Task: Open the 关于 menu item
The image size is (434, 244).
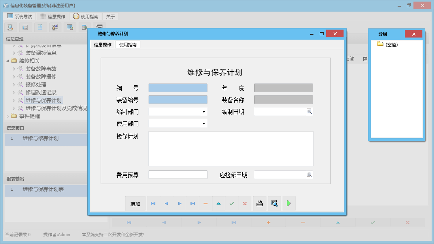Action: coord(110,16)
